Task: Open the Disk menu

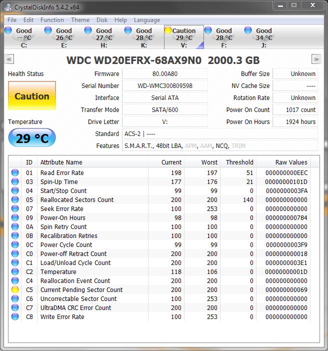Action: coord(102,20)
